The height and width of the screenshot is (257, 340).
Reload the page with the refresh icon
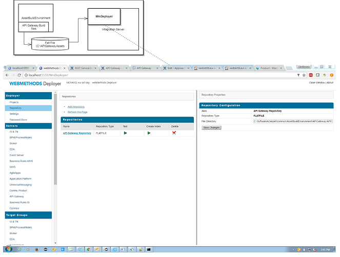[x=19, y=75]
